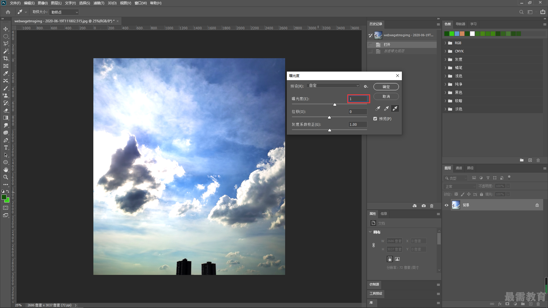Open the layer blend mode 正常 dropdown
This screenshot has width=548, height=308.
[460, 186]
